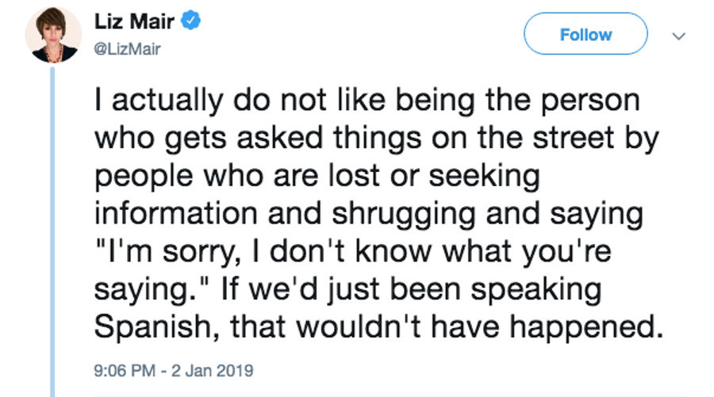Open the Liz Mair display name link
Screen dimensions: 714x397
point(134,21)
